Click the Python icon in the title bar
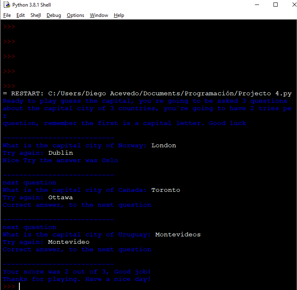The height and width of the screenshot is (290, 297). coord(7,5)
